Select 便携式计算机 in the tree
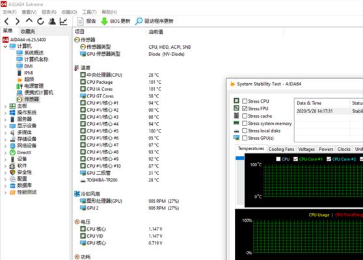 coord(38,92)
